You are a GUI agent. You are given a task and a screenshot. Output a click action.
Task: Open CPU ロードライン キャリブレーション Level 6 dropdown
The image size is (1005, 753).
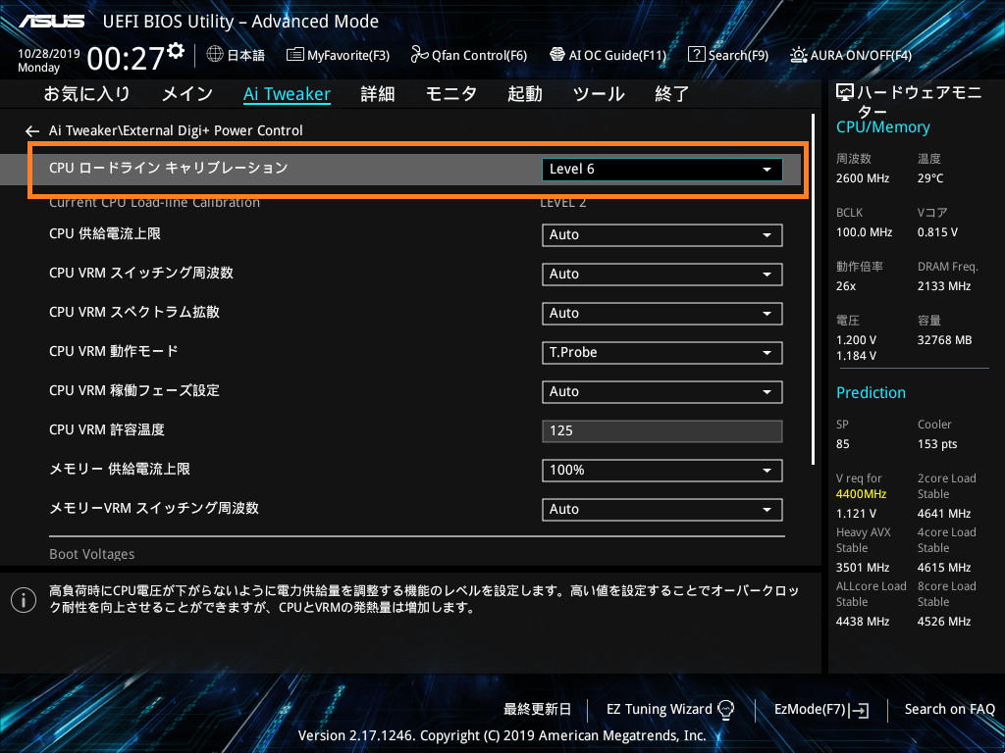pyautogui.click(x=662, y=169)
